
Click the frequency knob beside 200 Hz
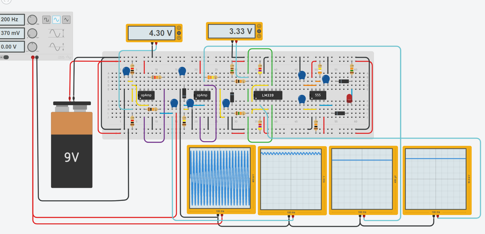coord(32,20)
